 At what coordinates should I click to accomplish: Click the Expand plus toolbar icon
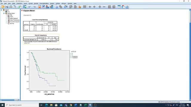[100, 7]
